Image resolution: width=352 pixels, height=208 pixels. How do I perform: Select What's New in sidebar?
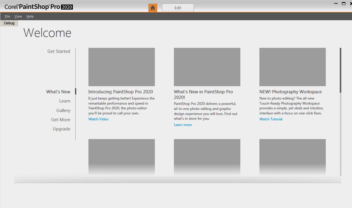point(58,92)
